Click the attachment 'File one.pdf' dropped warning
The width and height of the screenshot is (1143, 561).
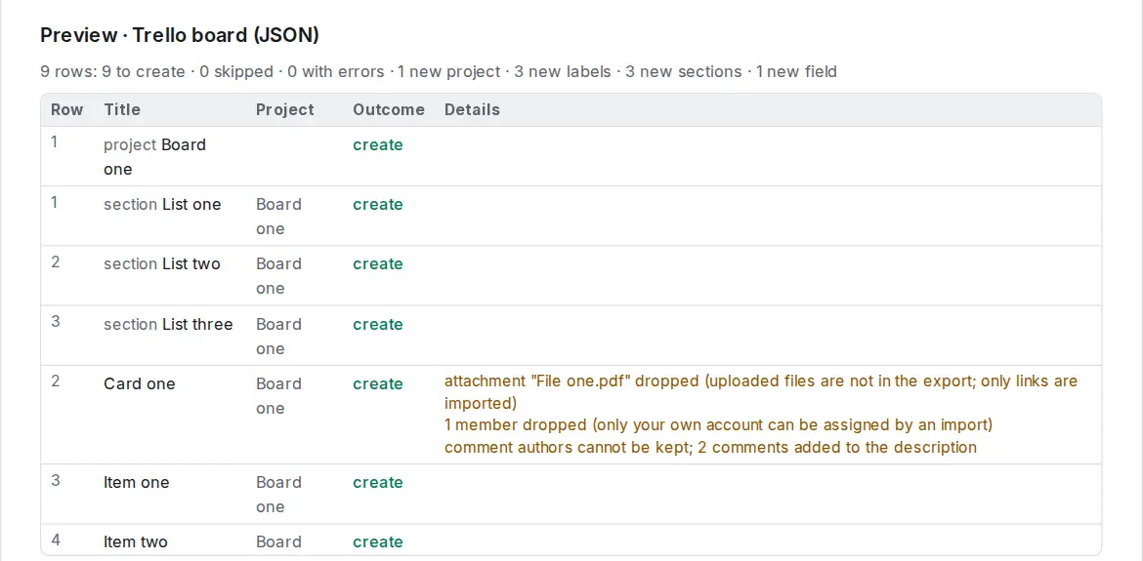(x=761, y=392)
